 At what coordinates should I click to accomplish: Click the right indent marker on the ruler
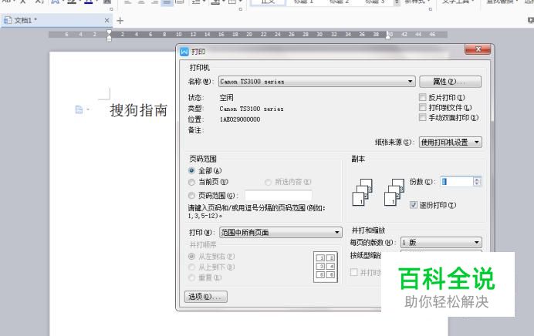point(388,35)
